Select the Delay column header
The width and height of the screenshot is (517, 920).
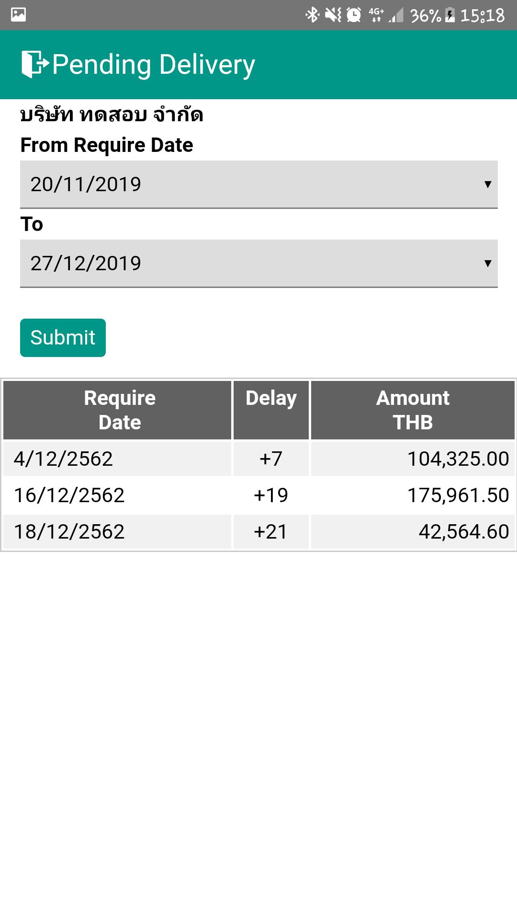[x=271, y=410]
